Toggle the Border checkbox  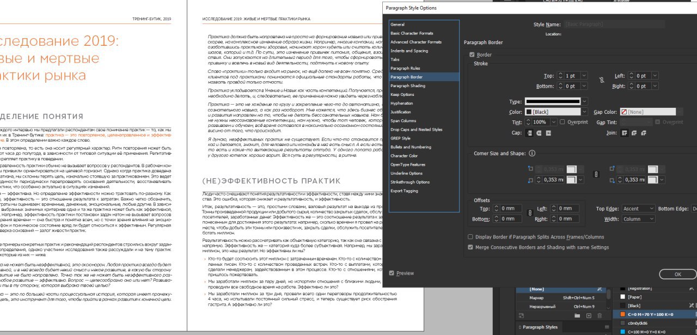pyautogui.click(x=472, y=54)
